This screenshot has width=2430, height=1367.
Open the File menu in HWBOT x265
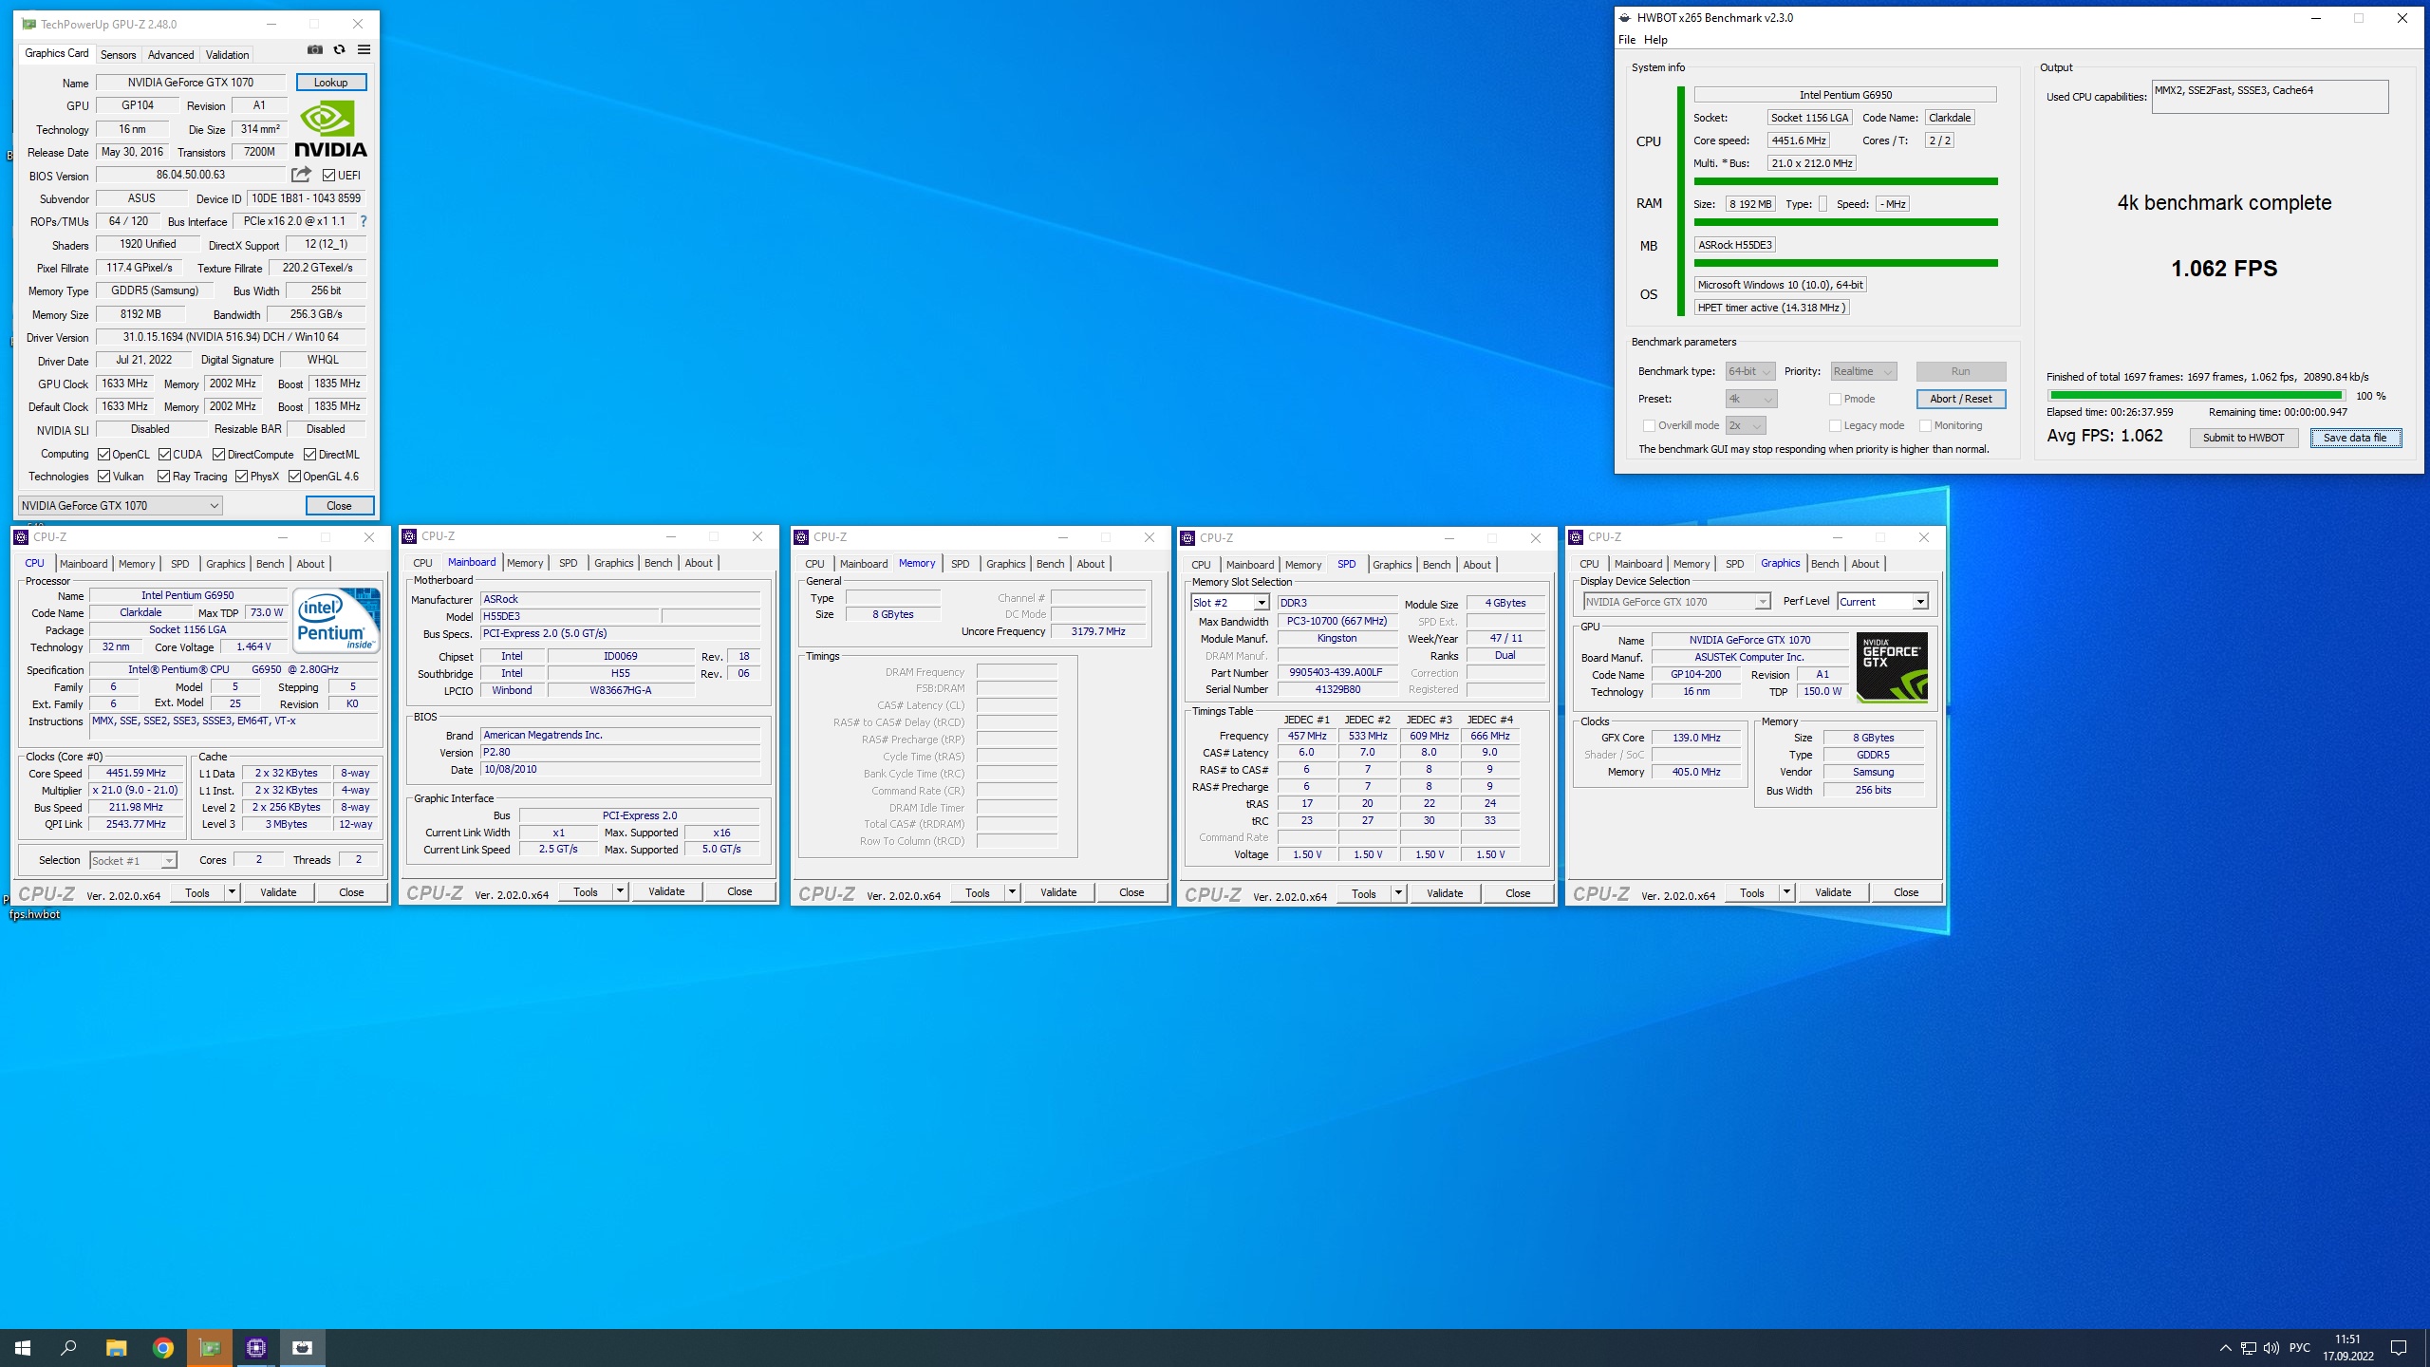[x=1627, y=40]
